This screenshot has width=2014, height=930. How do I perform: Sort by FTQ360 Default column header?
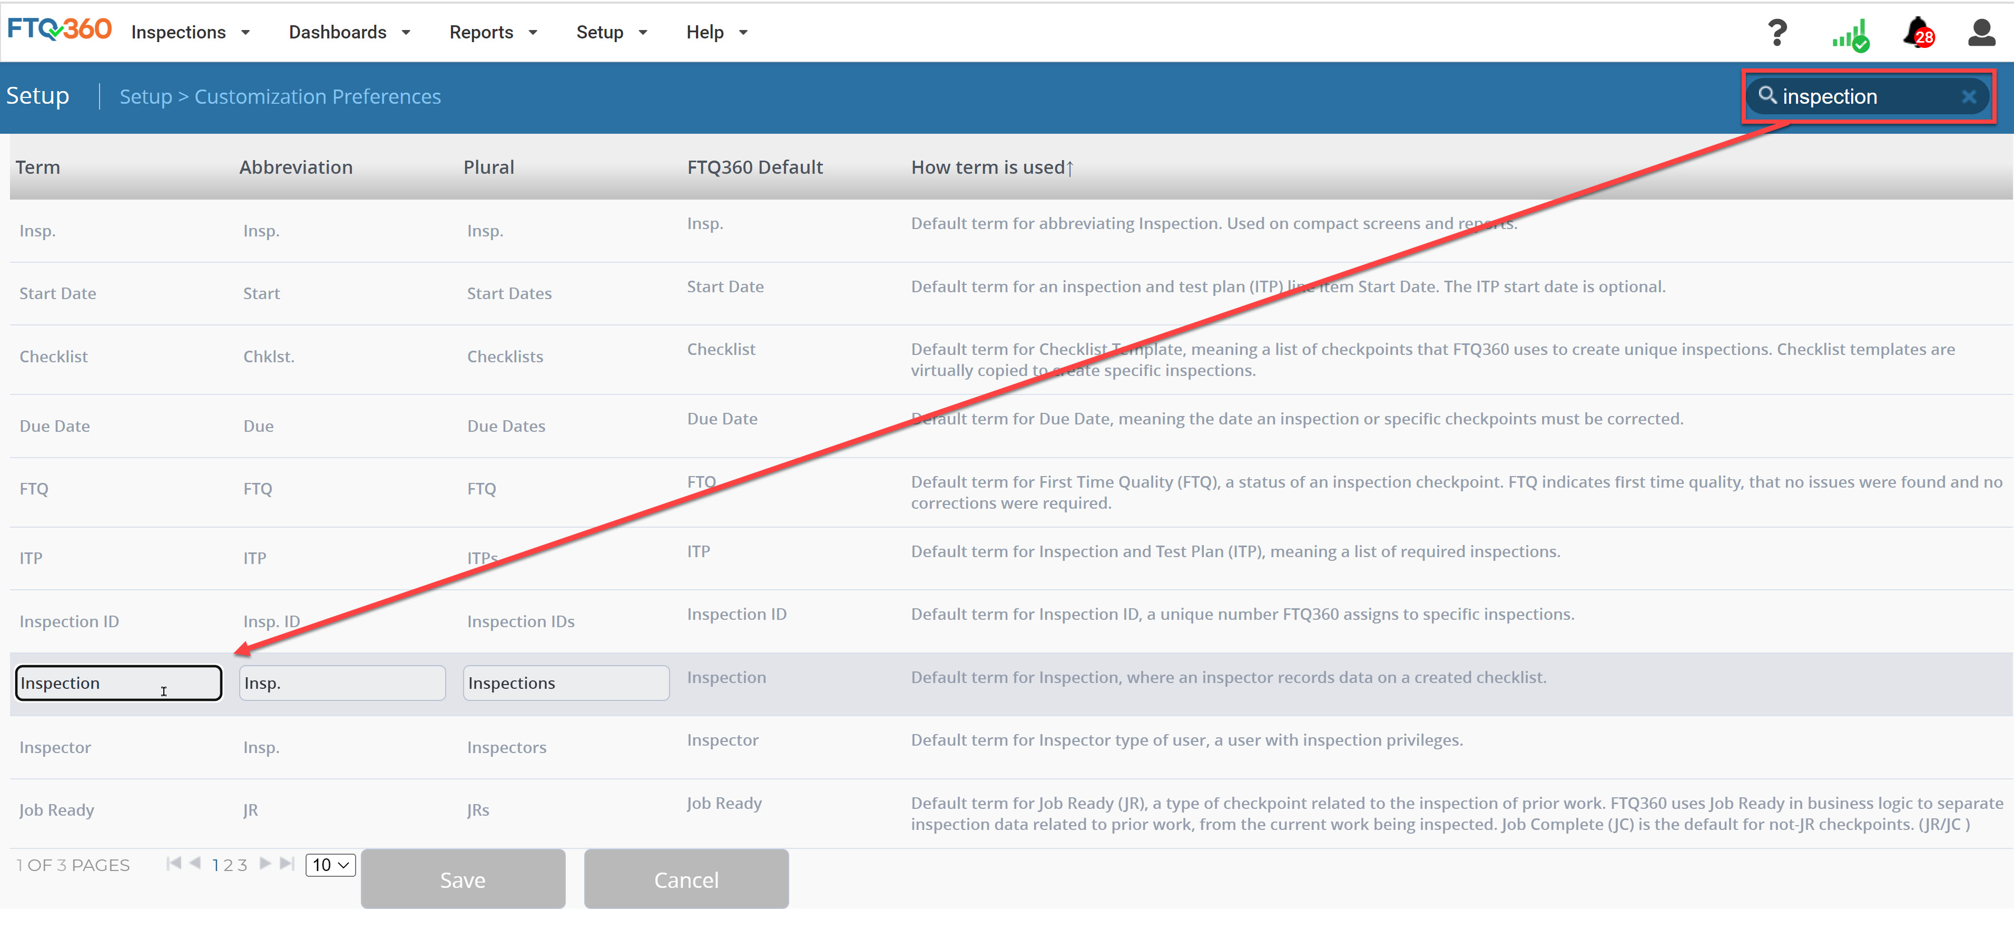(754, 167)
